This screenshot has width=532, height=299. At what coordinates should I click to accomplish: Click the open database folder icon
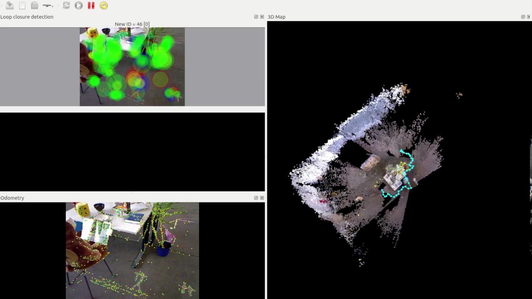34,5
